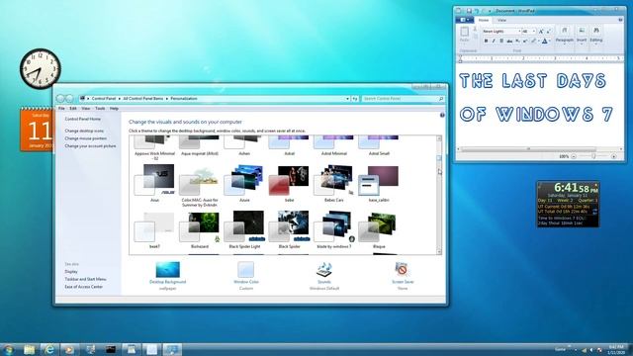633x356 pixels.
Task: Open Windows Media Player from taskbar
Action: click(x=69, y=349)
